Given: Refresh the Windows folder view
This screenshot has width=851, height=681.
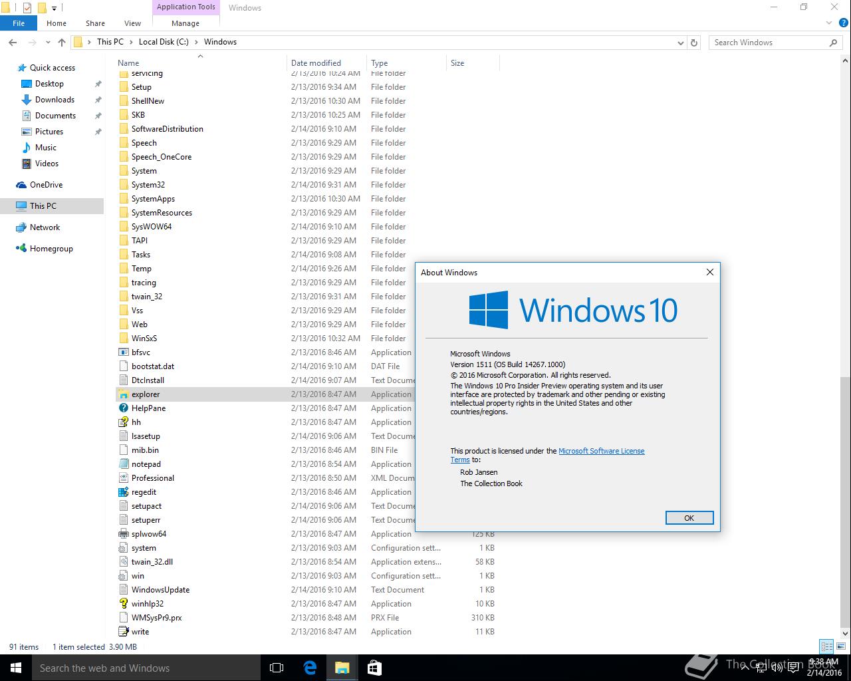Looking at the screenshot, I should point(694,42).
